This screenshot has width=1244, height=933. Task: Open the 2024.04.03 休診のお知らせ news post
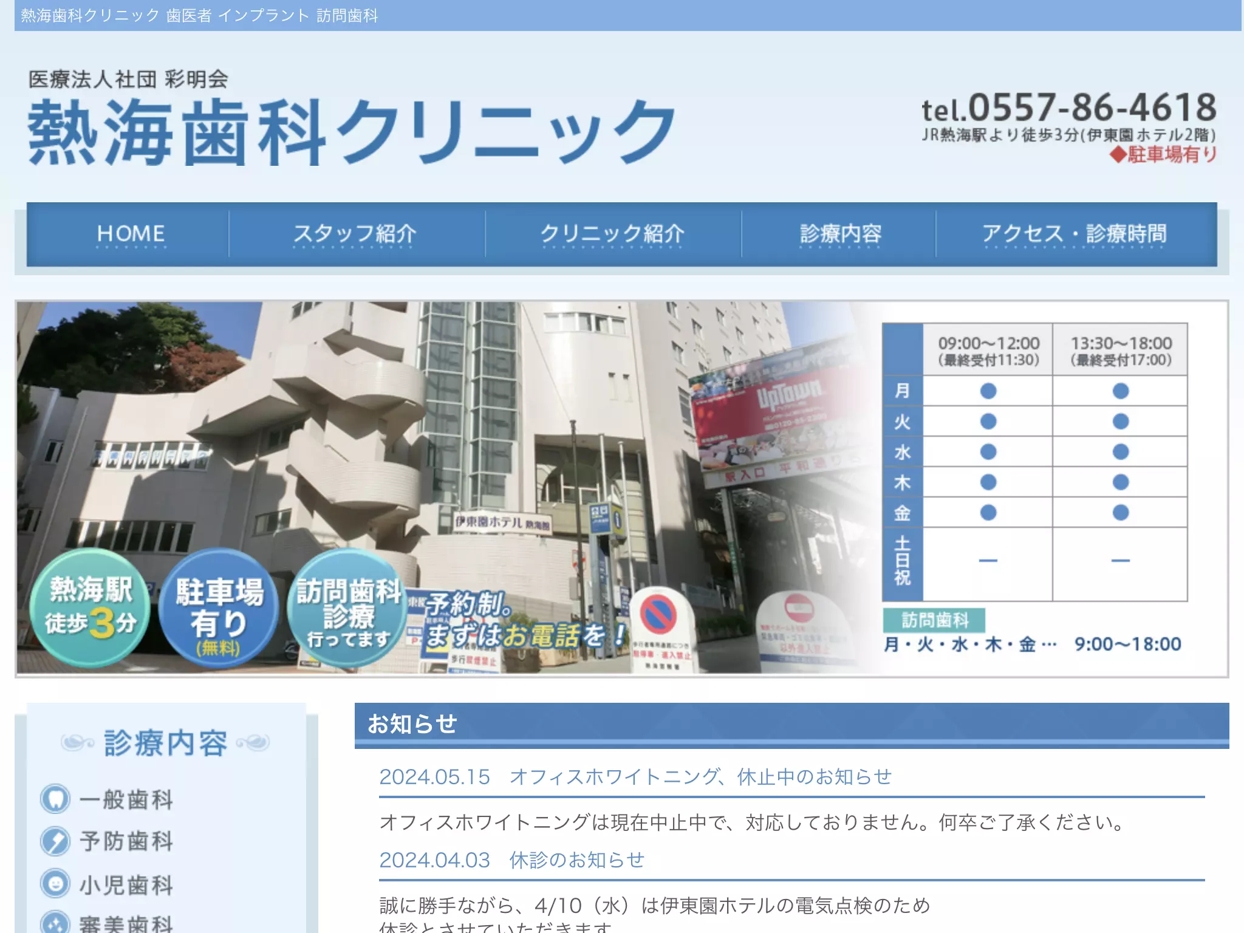click(x=511, y=860)
